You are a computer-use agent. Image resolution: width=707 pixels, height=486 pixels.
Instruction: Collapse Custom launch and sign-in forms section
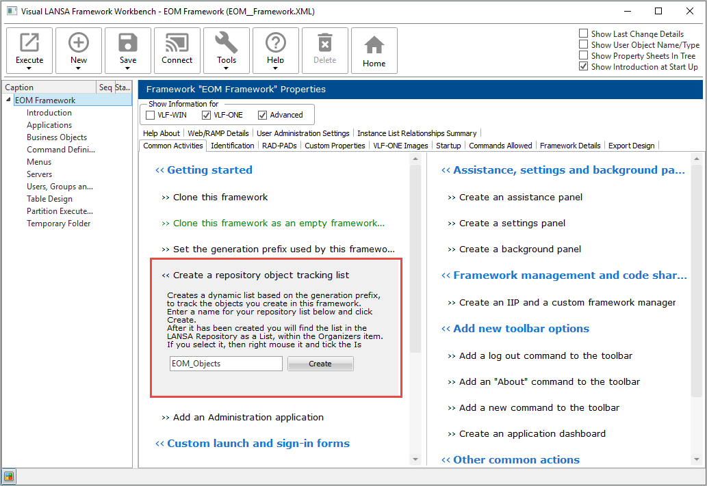click(159, 444)
